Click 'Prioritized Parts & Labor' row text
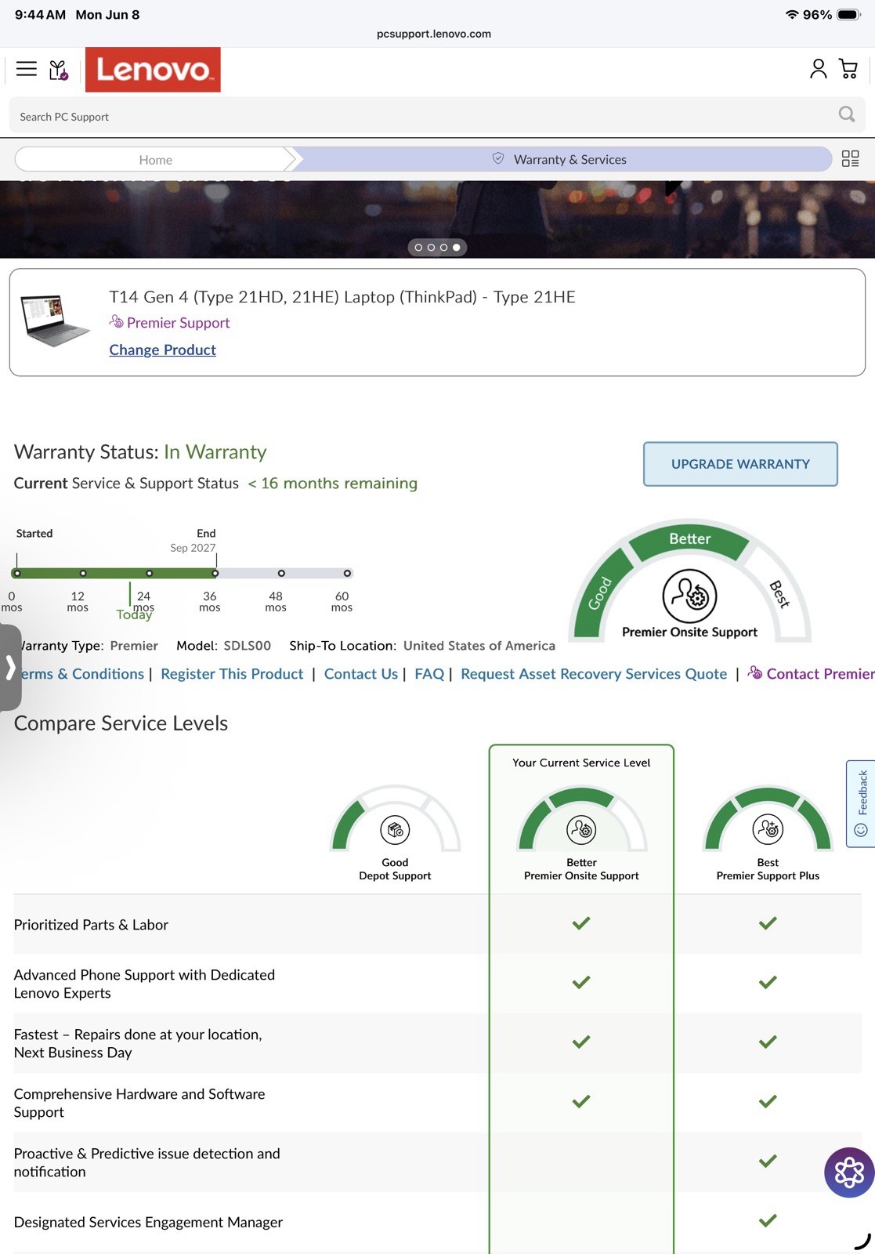The height and width of the screenshot is (1254, 875). 91,925
